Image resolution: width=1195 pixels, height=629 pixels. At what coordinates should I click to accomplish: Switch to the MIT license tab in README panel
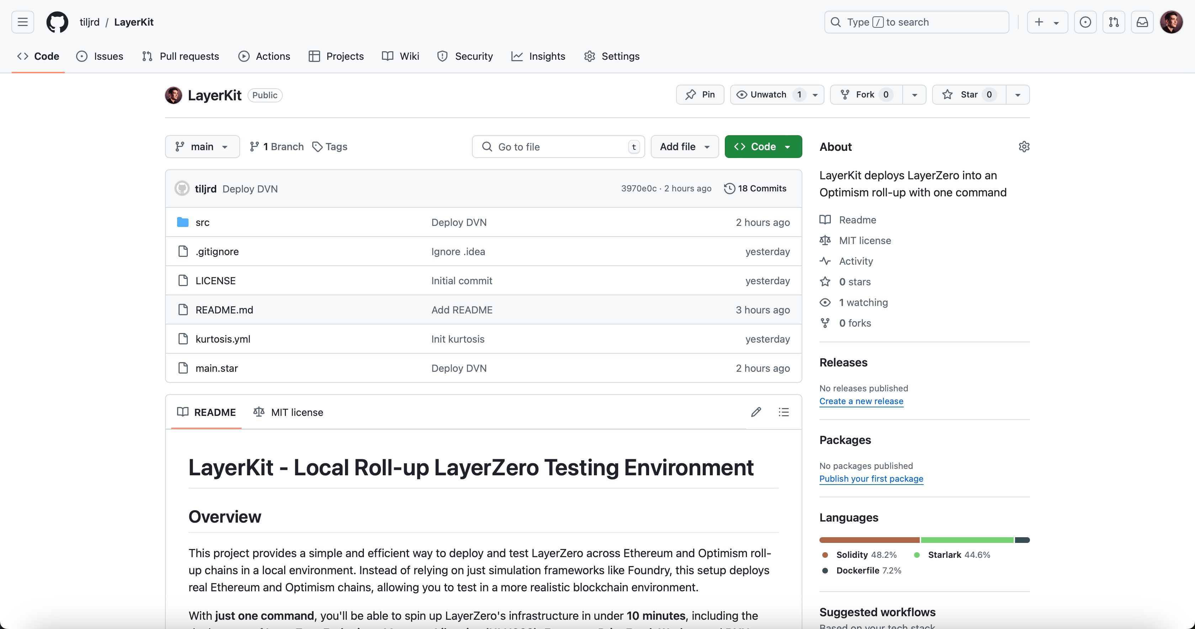click(288, 412)
